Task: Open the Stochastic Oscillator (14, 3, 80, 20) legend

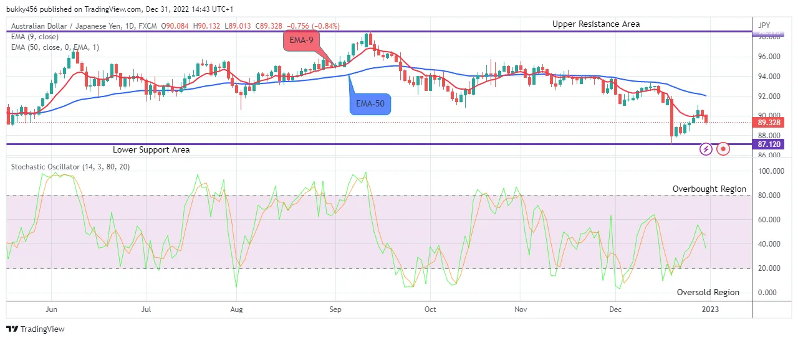Action: [x=69, y=167]
